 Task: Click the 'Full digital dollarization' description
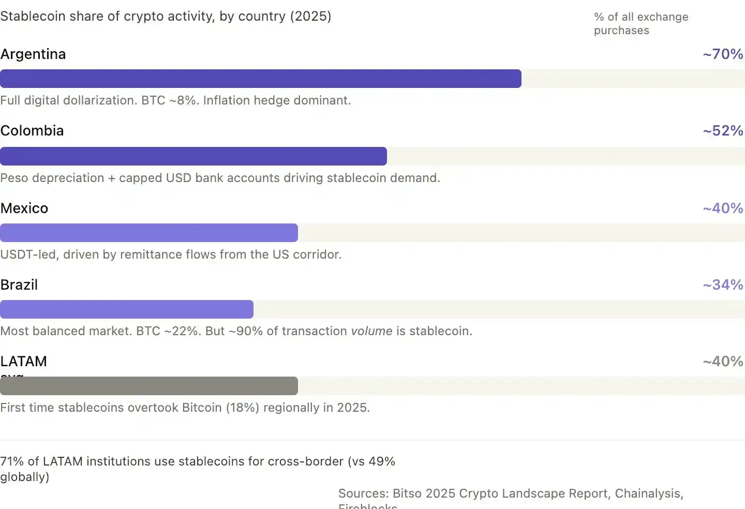click(x=175, y=100)
